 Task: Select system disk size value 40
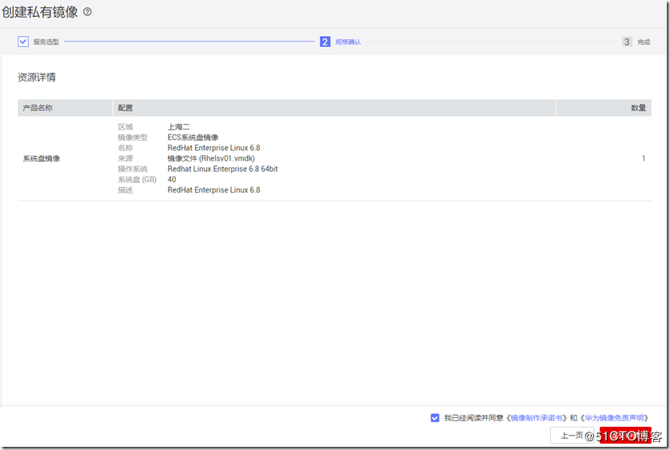tap(172, 179)
